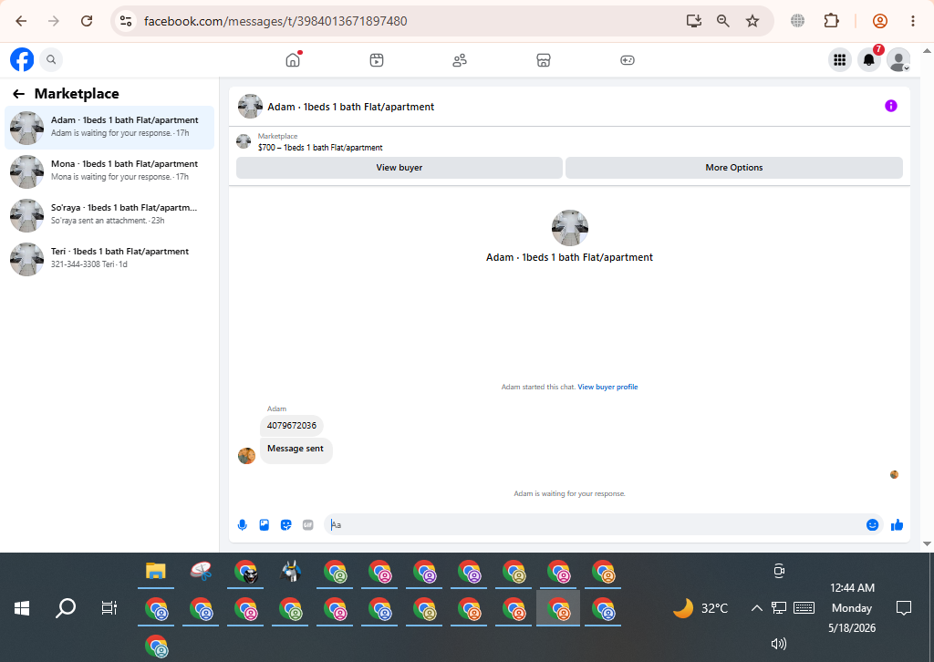This screenshot has width=934, height=662.
Task: Reload the page
Action: pyautogui.click(x=87, y=22)
